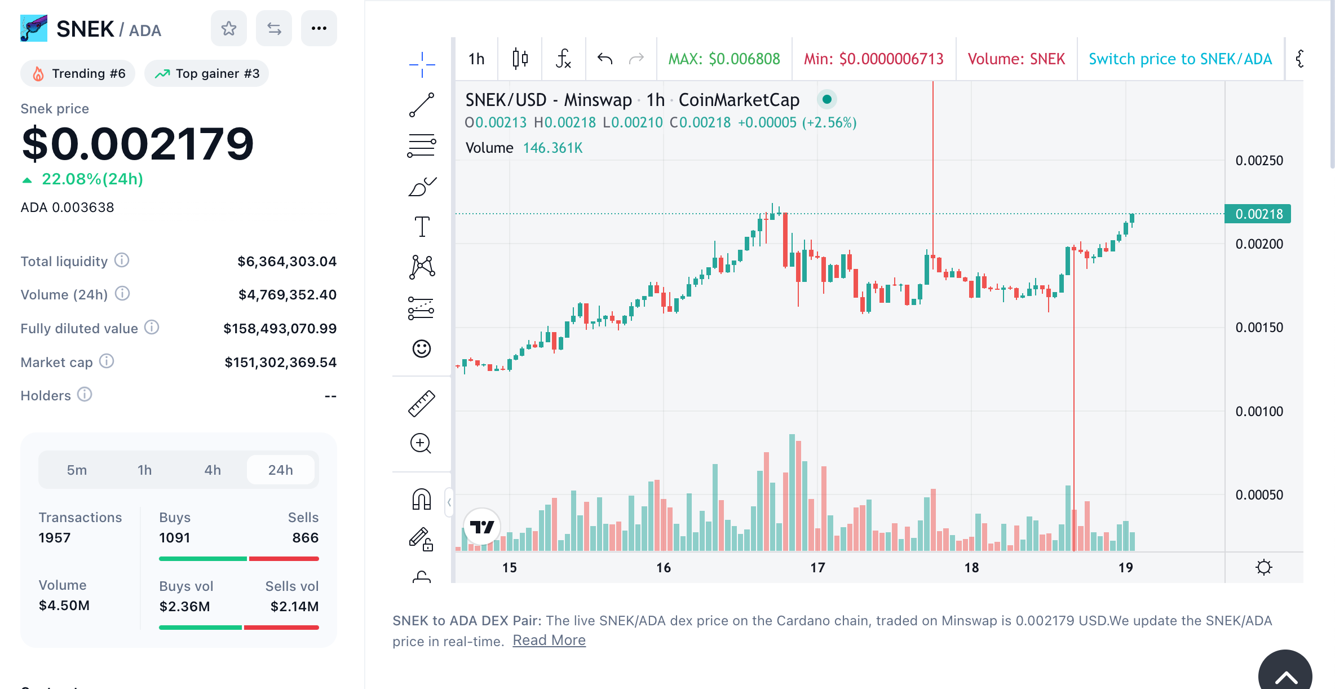Show info for Total liquidity
This screenshot has height=689, width=1335.
(122, 260)
